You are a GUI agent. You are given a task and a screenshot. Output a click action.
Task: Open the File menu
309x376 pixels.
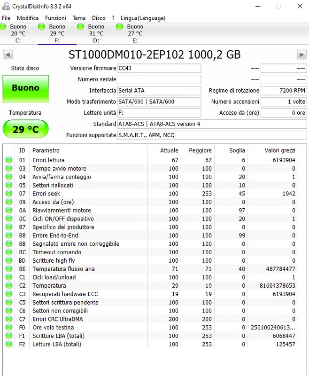pos(6,18)
